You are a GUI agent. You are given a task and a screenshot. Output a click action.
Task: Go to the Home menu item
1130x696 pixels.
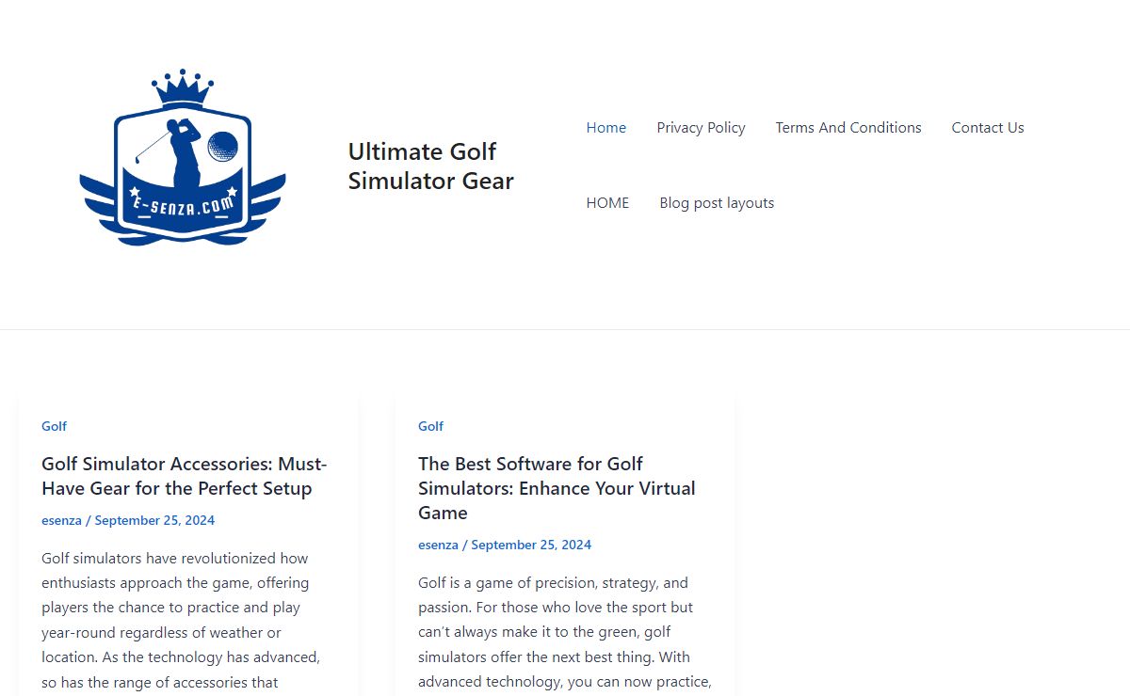coord(606,128)
